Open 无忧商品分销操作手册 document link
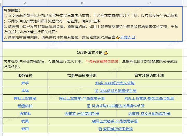Screen dimensions: 187x136 (118, 91)
